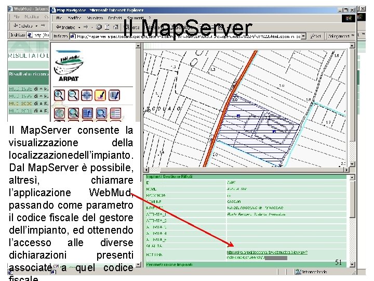Click the 'Perimetrazione Impianti' section header

click(246, 265)
